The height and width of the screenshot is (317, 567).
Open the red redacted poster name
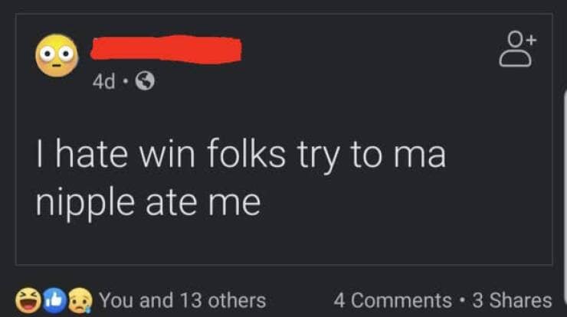166,50
